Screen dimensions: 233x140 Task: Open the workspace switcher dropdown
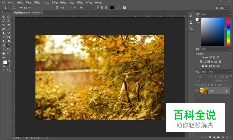click(223, 8)
